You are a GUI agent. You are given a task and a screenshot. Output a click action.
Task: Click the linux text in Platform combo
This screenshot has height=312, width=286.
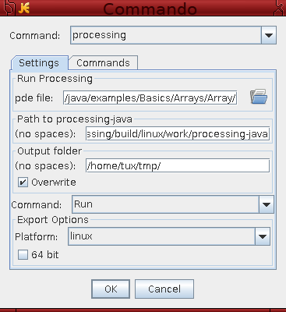pos(81,236)
